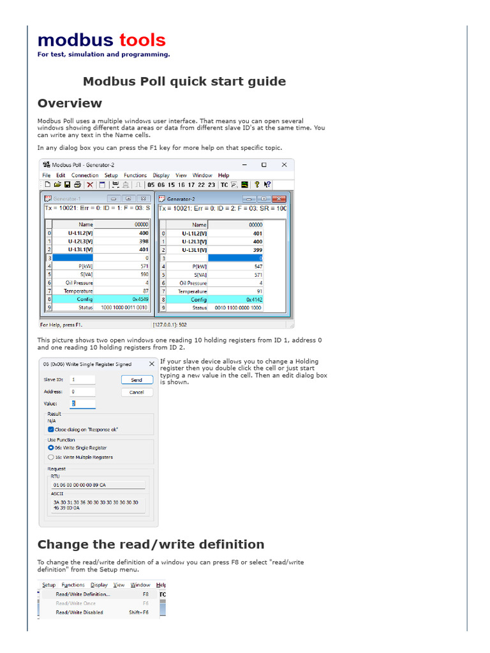Open Setup menu in Modbus Poll window
This screenshot has height=653, width=490.
pyautogui.click(x=111, y=175)
